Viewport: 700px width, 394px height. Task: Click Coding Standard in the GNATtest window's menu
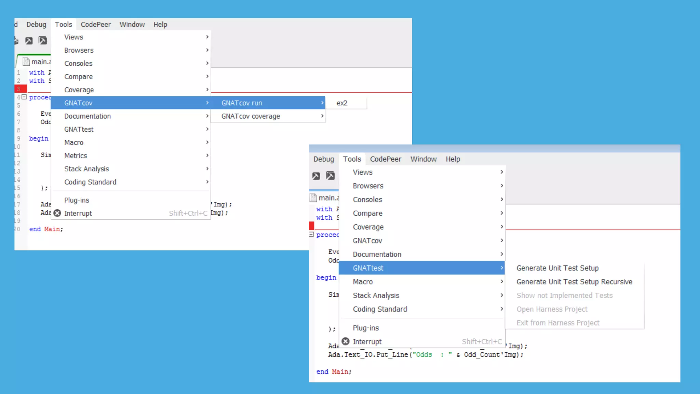pyautogui.click(x=380, y=309)
